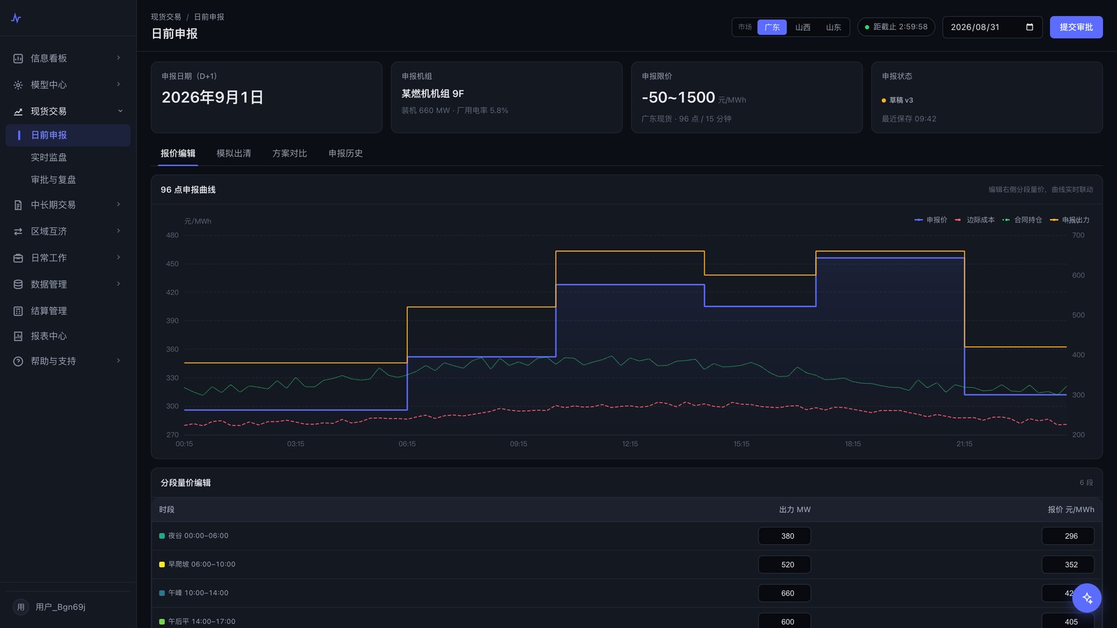Edit the 夜谷 output field showing 380
This screenshot has height=628, width=1117.
(785, 536)
